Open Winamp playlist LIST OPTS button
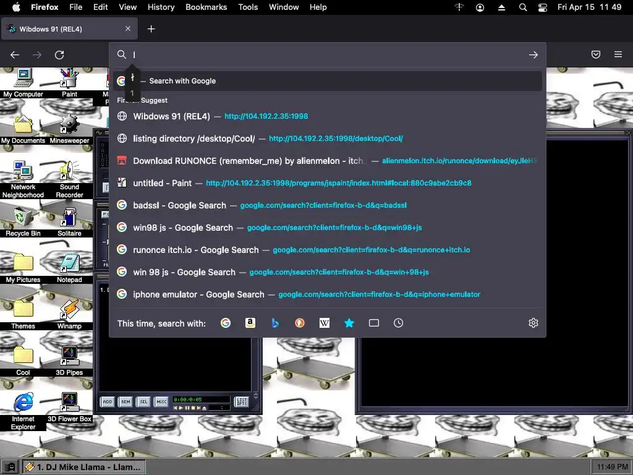Image resolution: width=633 pixels, height=475 pixels. [242, 401]
